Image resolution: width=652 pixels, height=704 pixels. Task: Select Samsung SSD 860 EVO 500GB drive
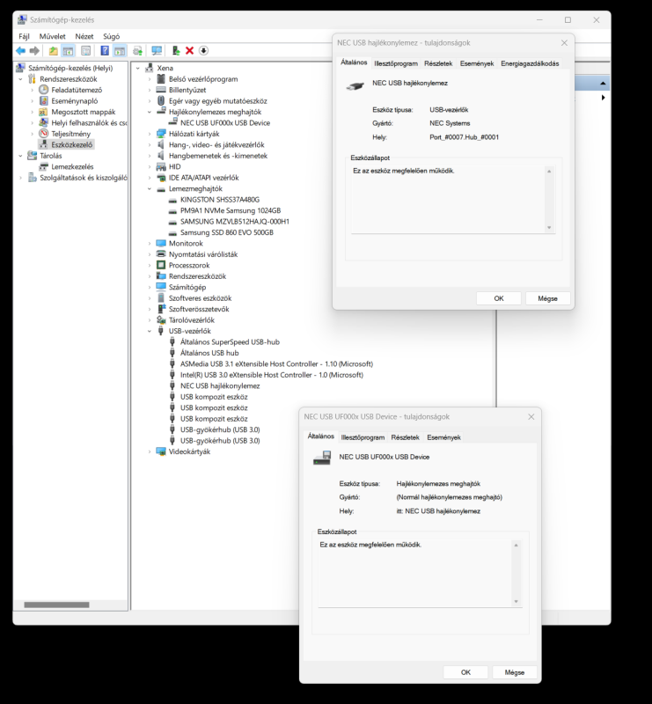(x=227, y=232)
